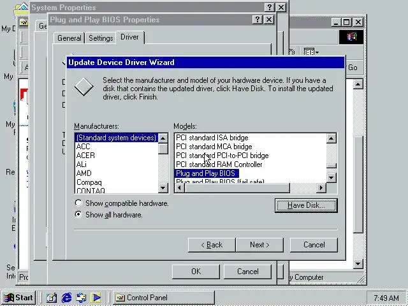Open Outlook Express quick launch icon
The width and height of the screenshot is (408, 306).
[81, 298]
